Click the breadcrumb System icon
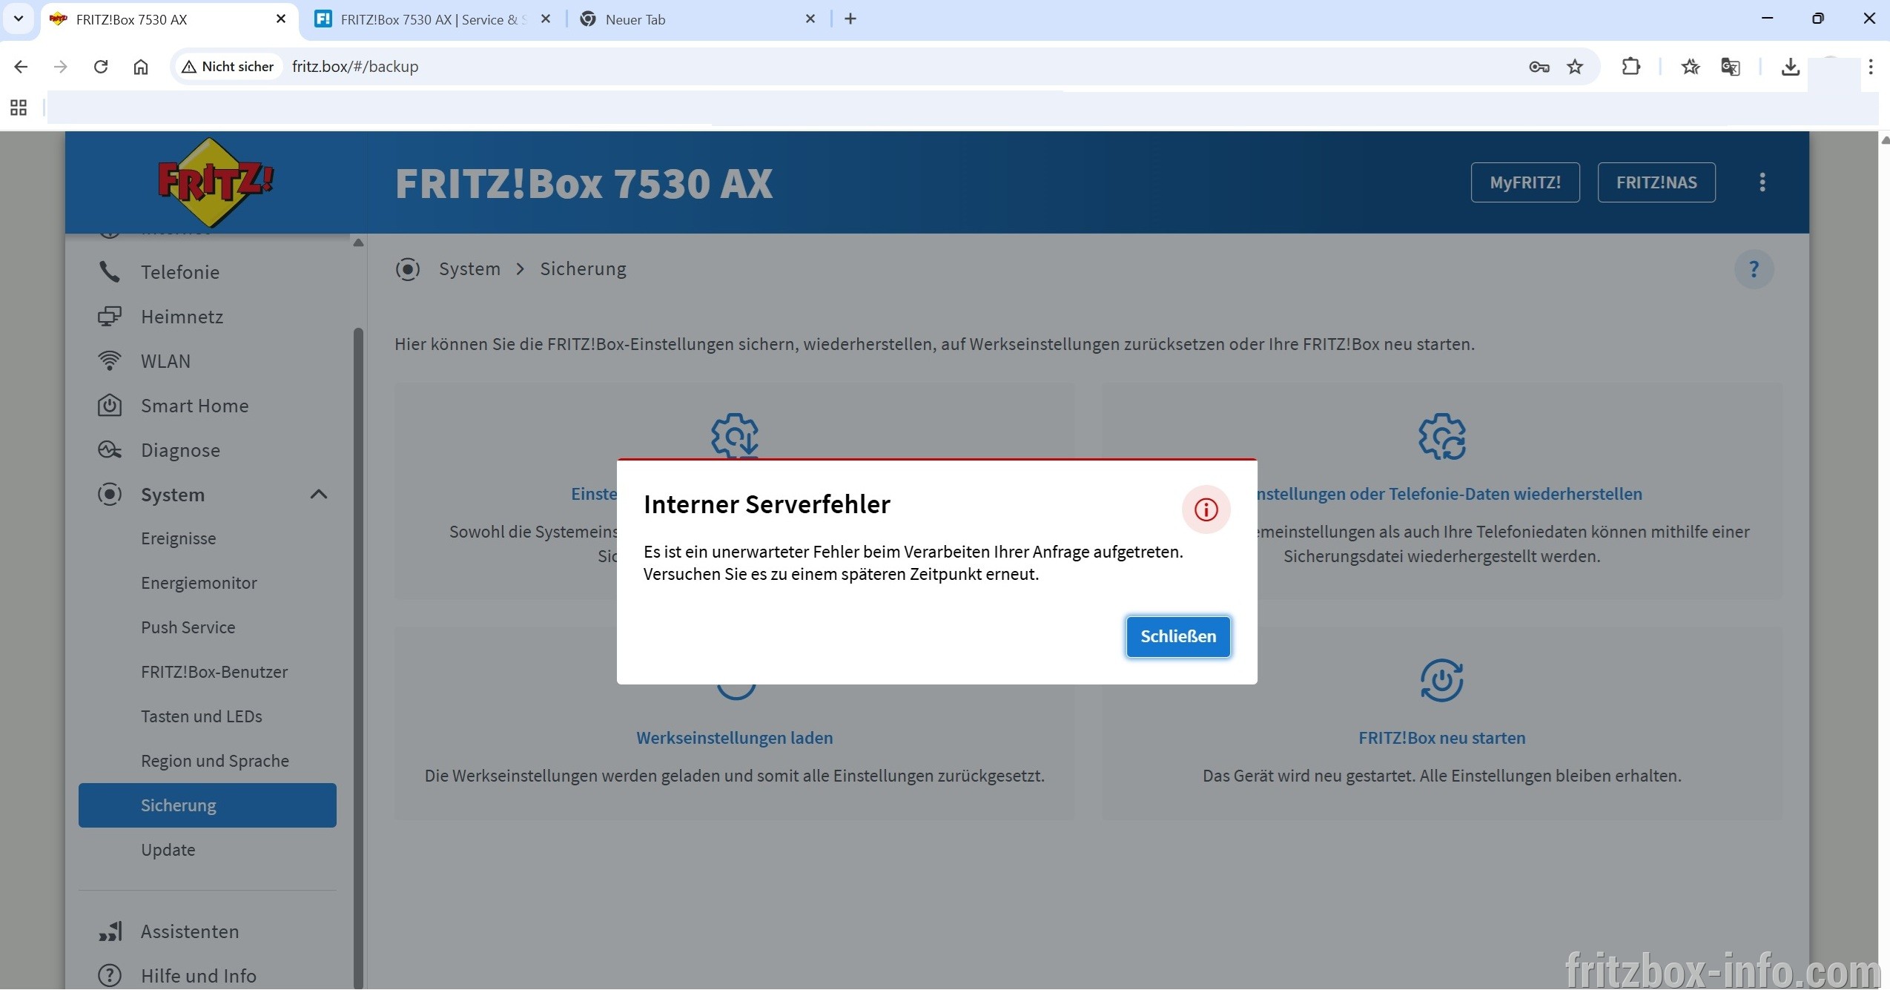This screenshot has width=1890, height=990. click(408, 269)
